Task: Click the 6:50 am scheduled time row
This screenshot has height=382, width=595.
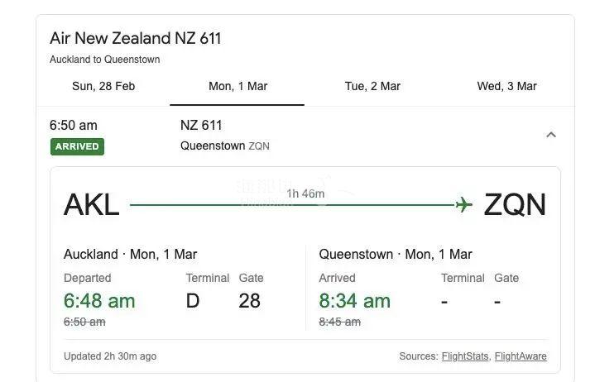Action: pyautogui.click(x=74, y=126)
